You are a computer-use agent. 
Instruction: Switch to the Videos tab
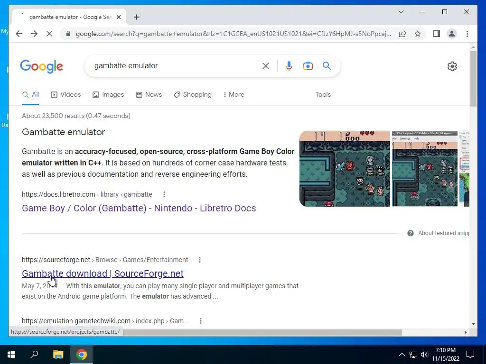65,95
